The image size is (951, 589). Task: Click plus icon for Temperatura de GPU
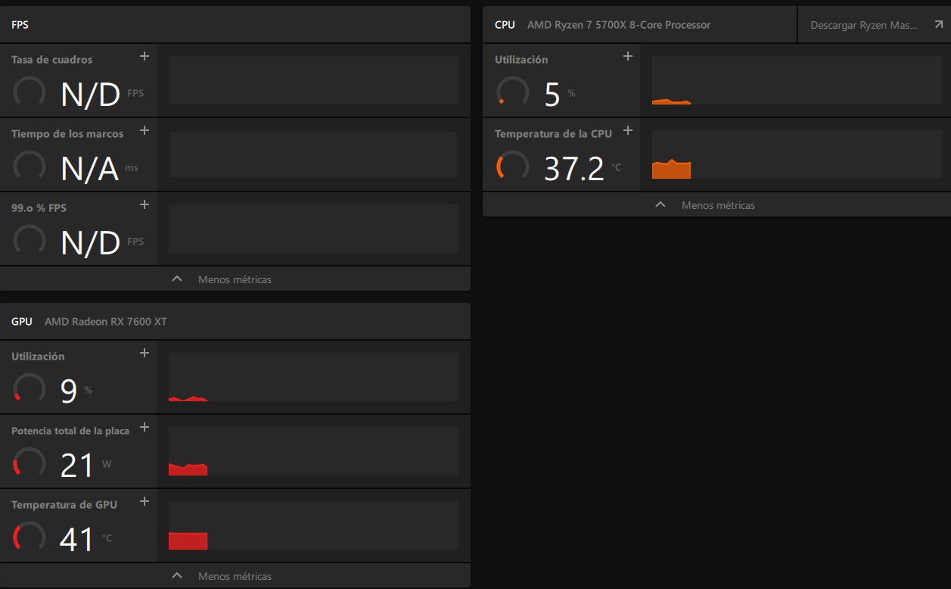(145, 501)
